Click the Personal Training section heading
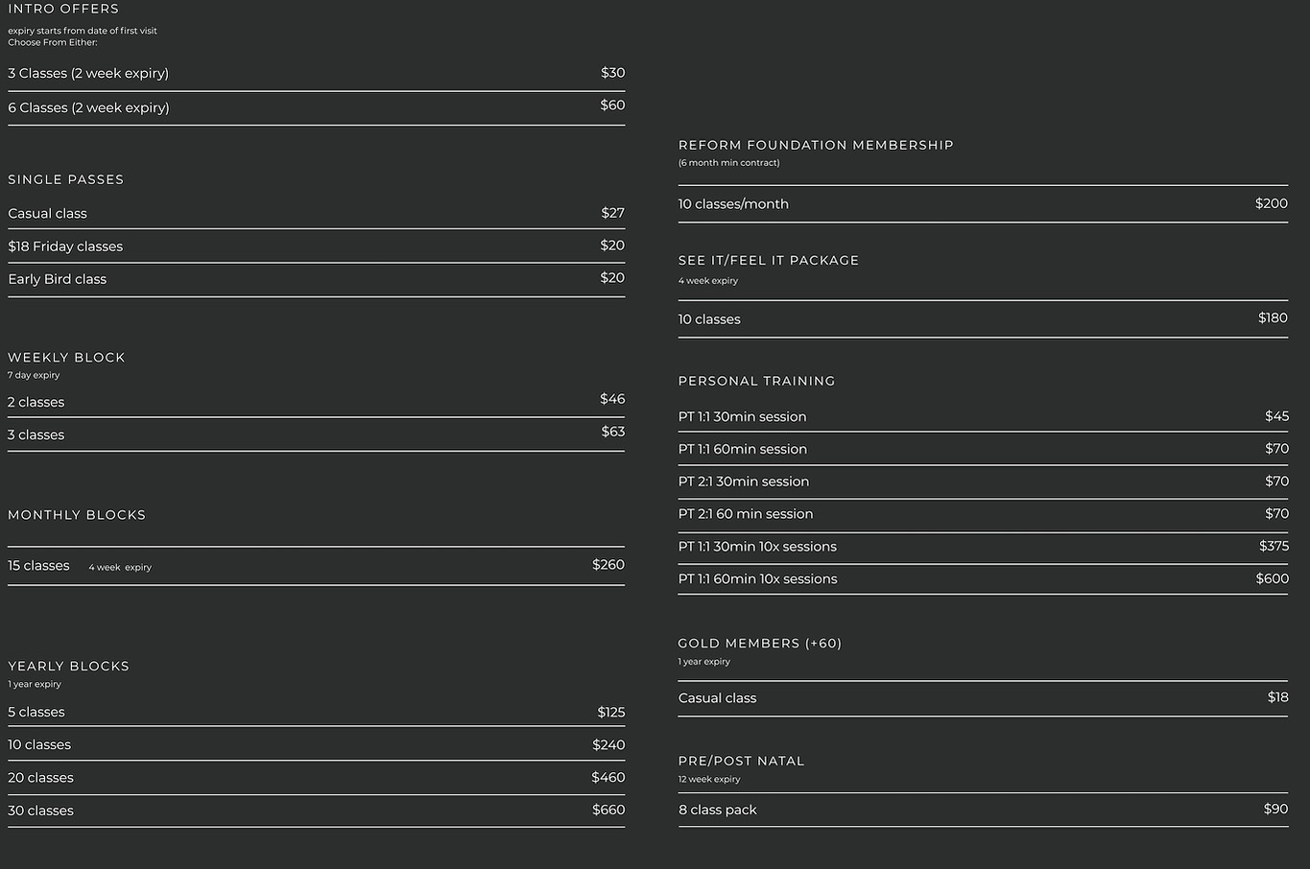The width and height of the screenshot is (1310, 869). (x=756, y=381)
